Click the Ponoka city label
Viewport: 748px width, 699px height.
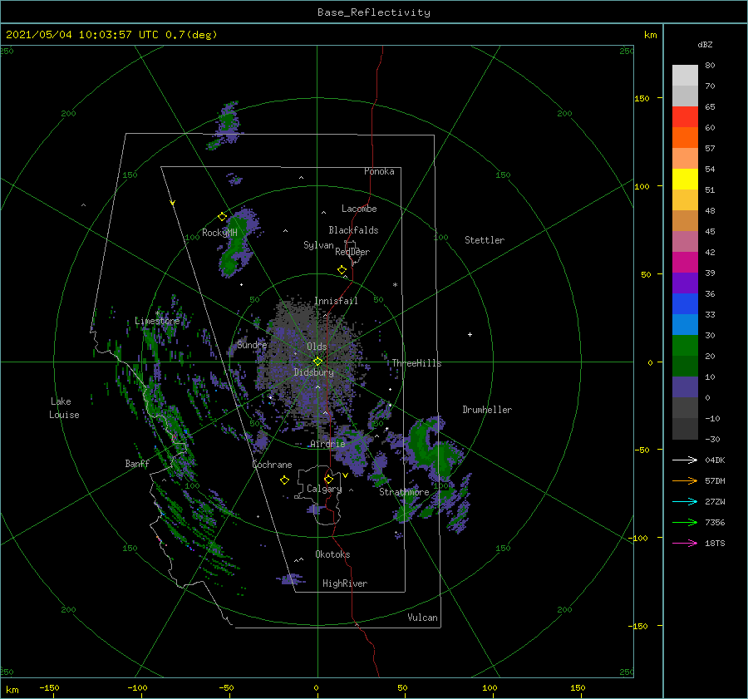tap(379, 171)
